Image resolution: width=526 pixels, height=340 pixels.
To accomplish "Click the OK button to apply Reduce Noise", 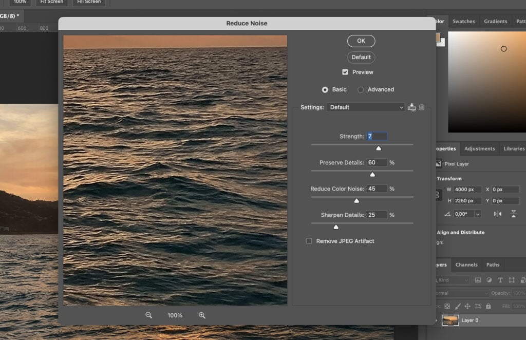I will tap(361, 41).
